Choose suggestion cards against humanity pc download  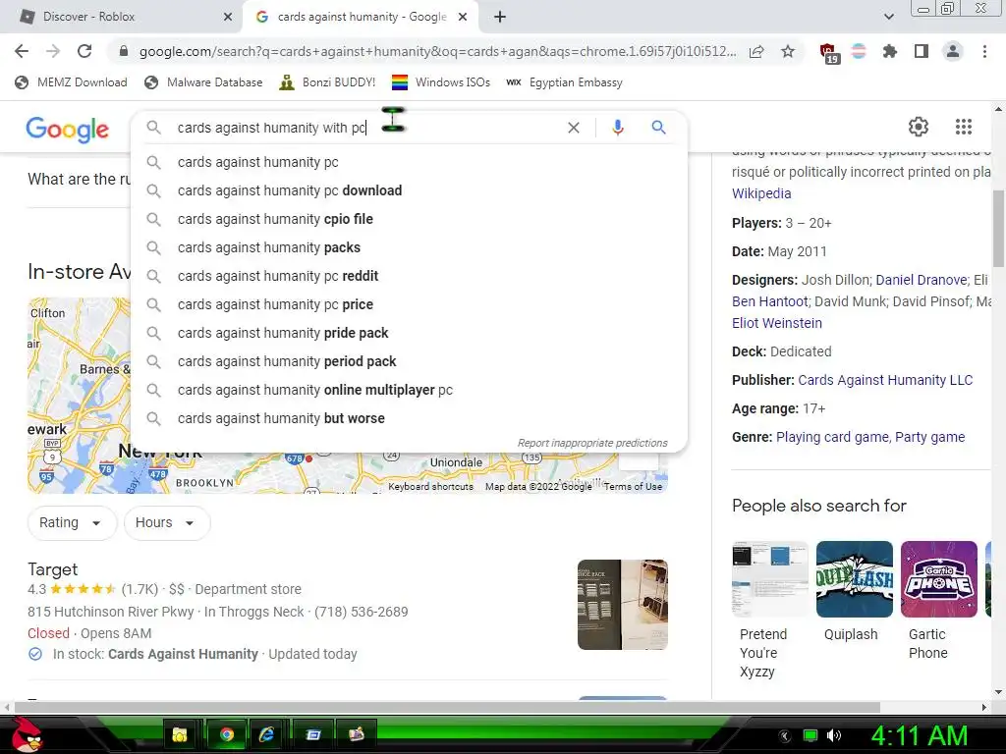409,190
